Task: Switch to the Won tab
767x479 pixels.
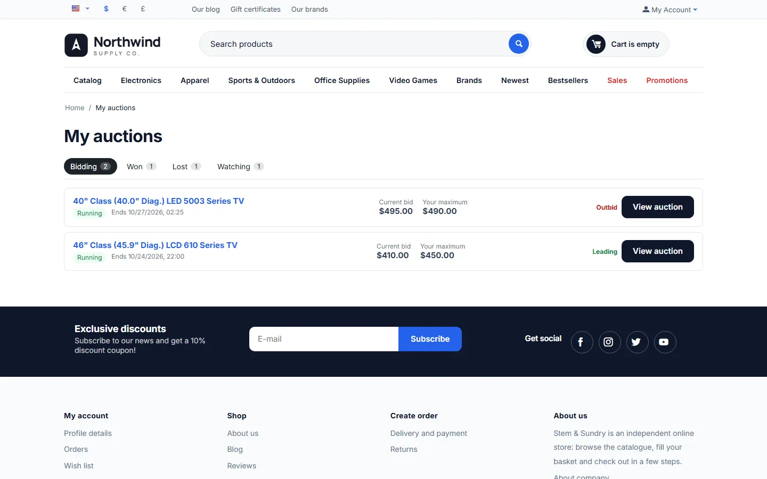Action: [141, 167]
